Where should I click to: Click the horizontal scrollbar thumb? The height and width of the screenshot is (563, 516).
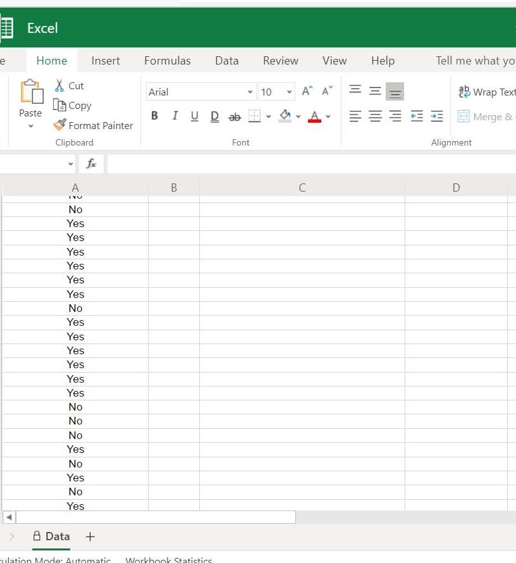pyautogui.click(x=156, y=517)
